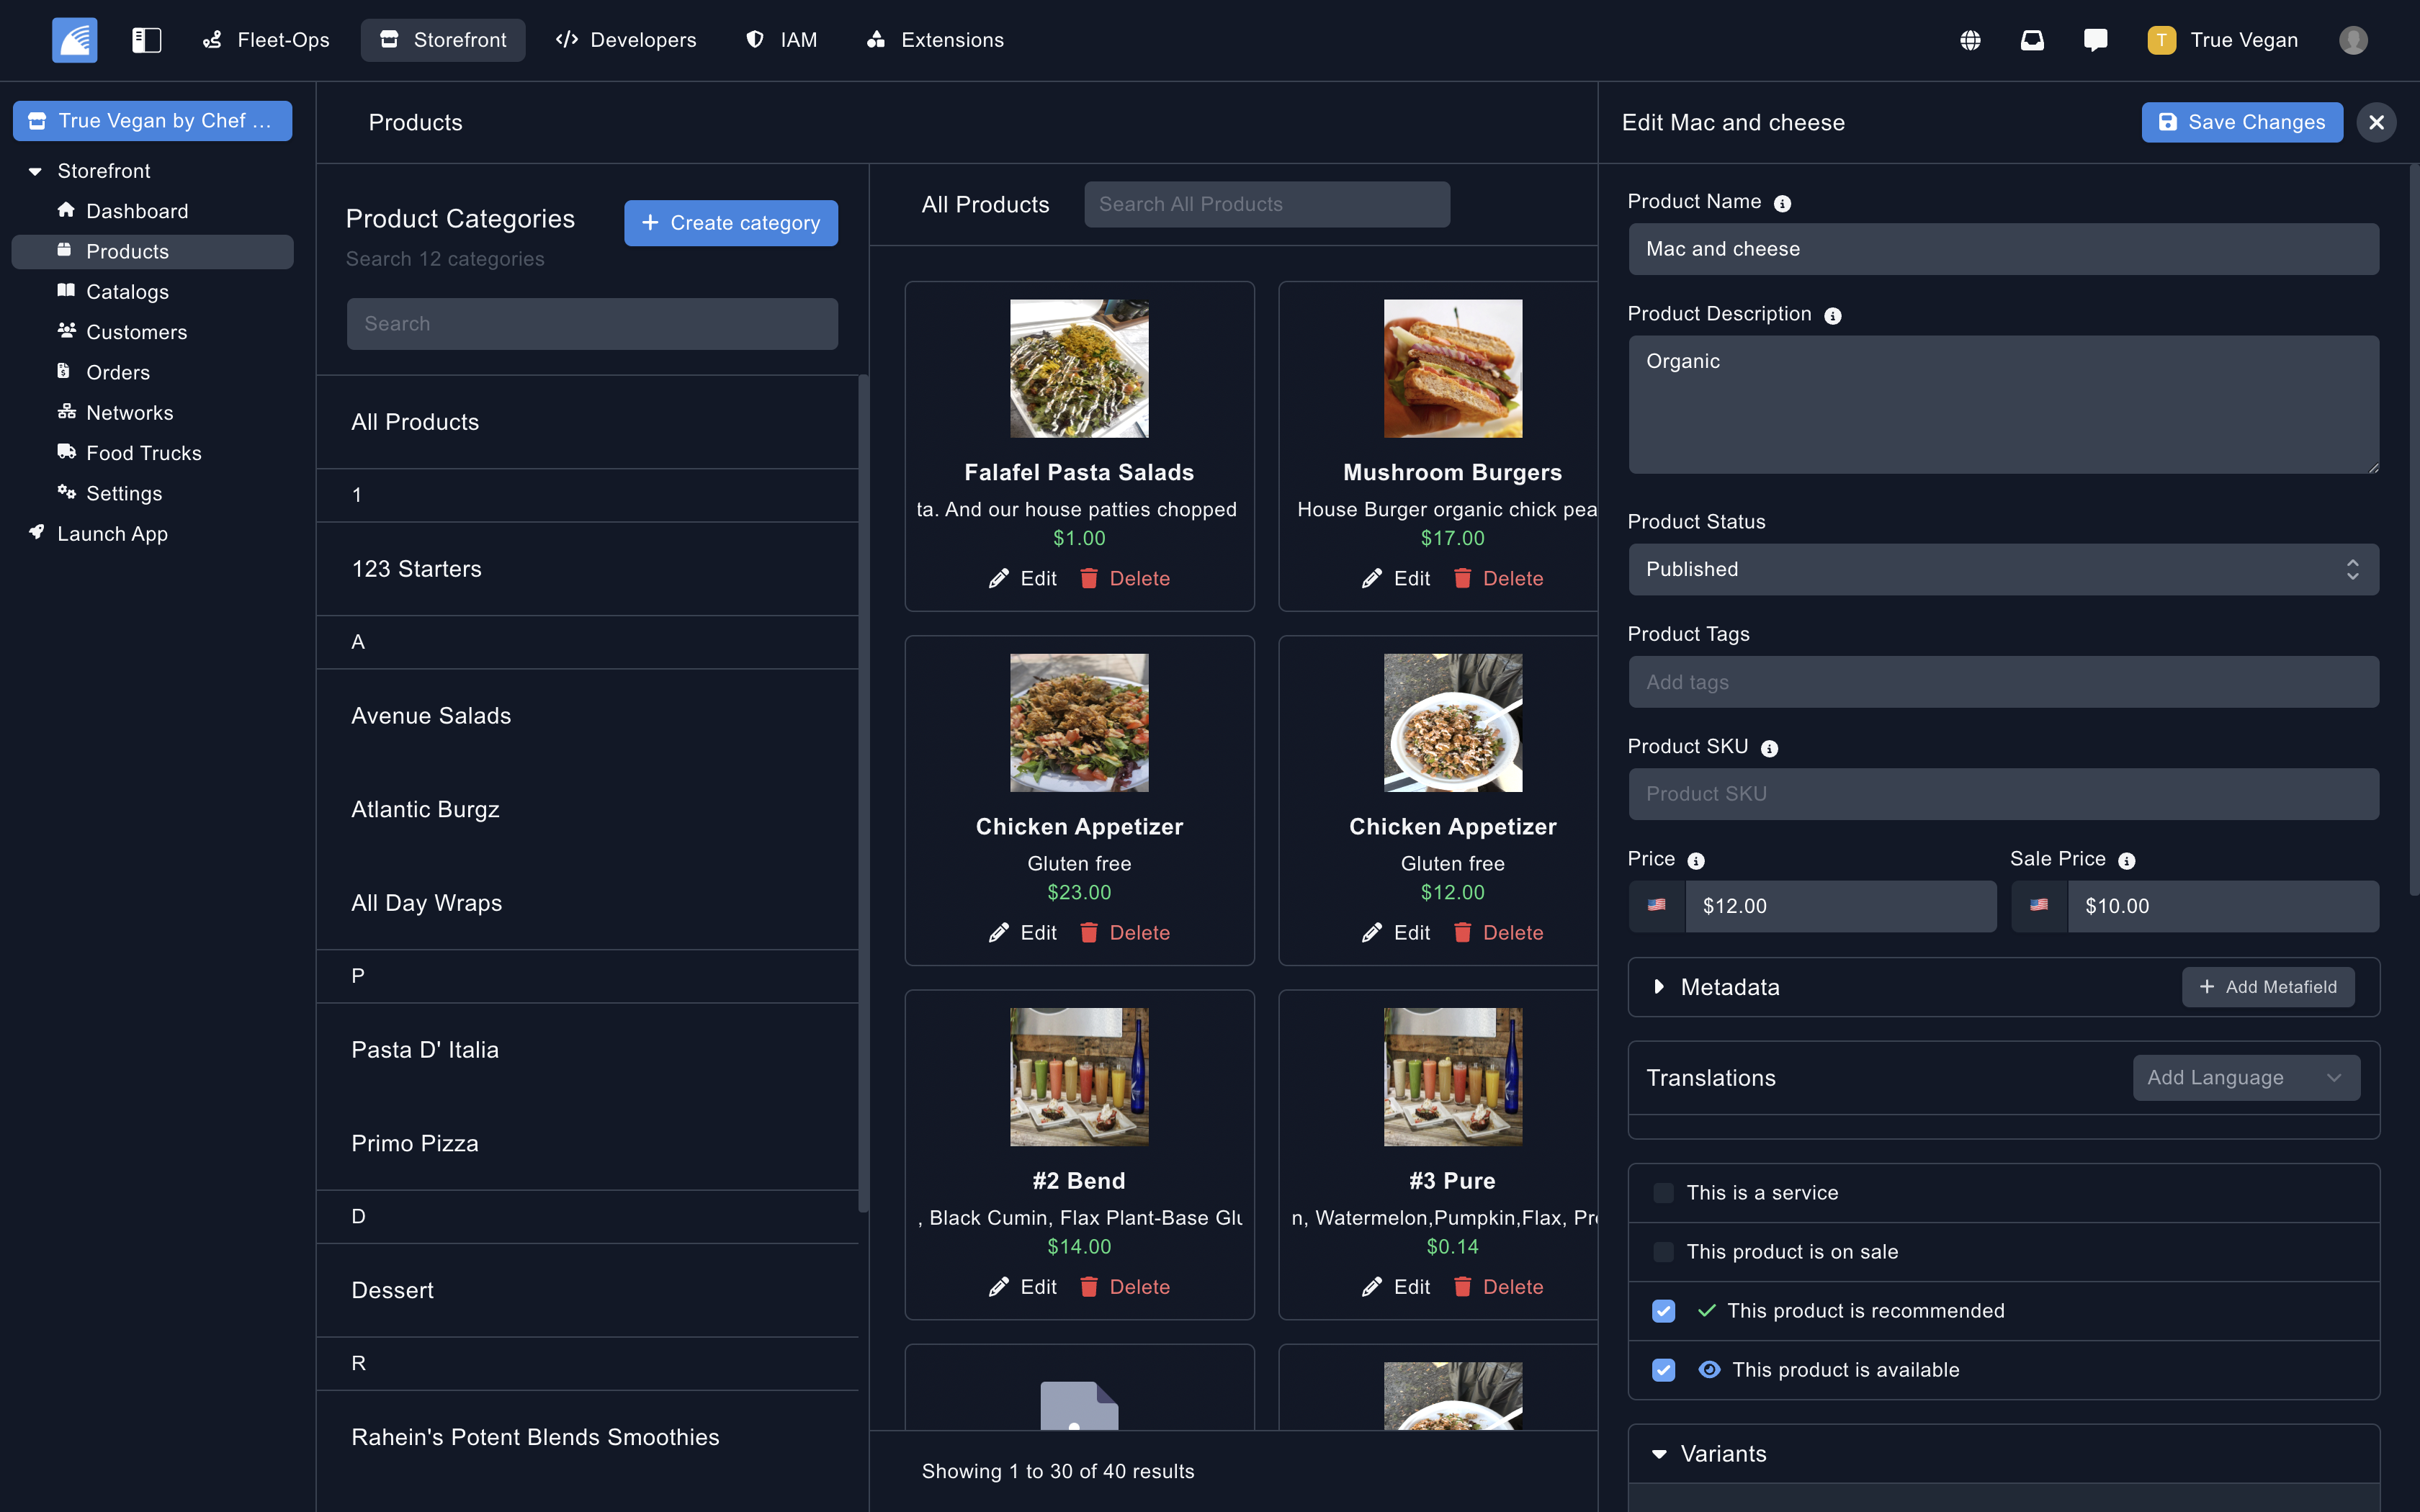
Task: Open True Vegan organization menu
Action: [2222, 40]
